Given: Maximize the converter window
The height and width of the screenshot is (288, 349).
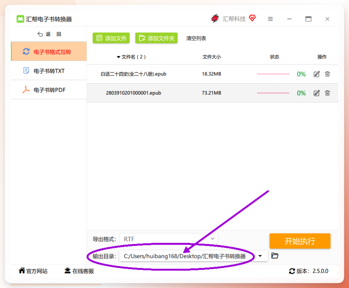Looking at the screenshot, I should [x=308, y=19].
